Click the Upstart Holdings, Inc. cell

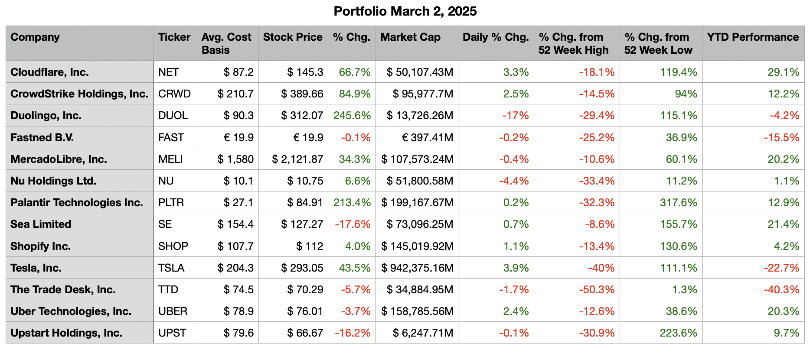66,333
